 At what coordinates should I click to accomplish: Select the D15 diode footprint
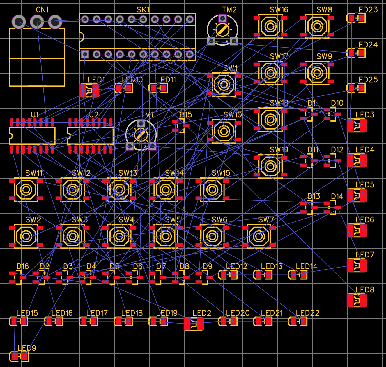(180, 126)
